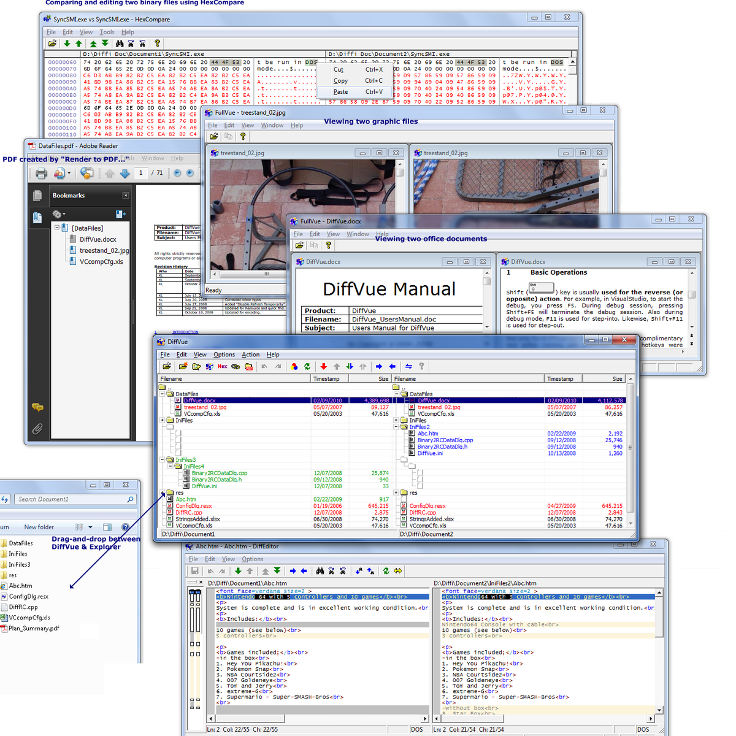Collapse the DataFiles folder in DiffVue right pane
The image size is (736, 736).
pos(397,394)
